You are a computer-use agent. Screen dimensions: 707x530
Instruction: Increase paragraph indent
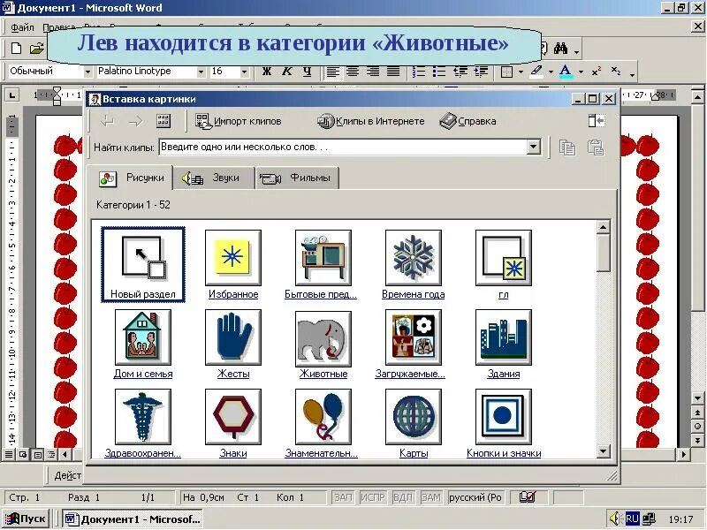(481, 72)
